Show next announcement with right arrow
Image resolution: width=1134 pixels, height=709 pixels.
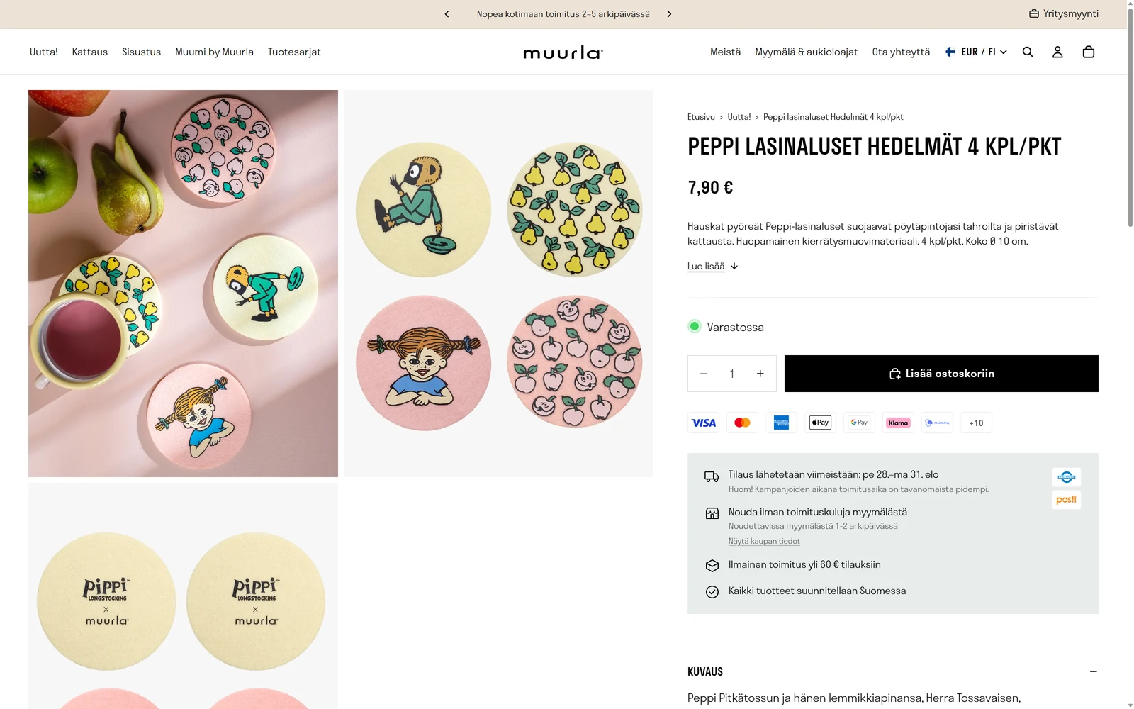[669, 14]
